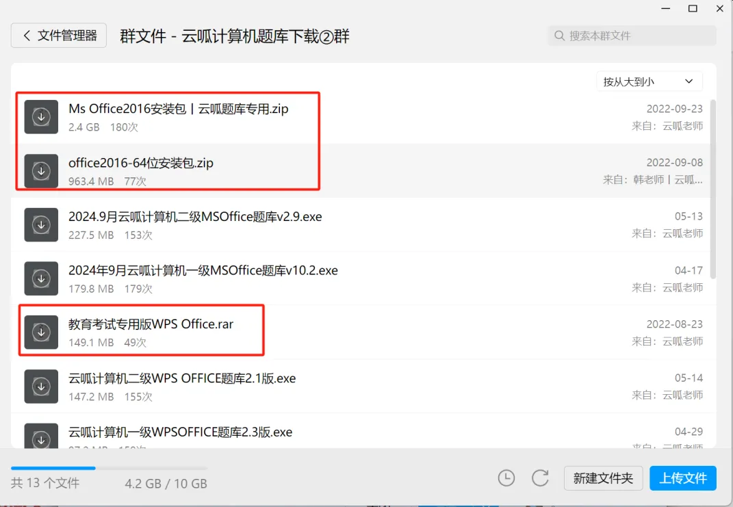Click 新建文件夹 button
Image resolution: width=733 pixels, height=507 pixels.
click(x=603, y=478)
